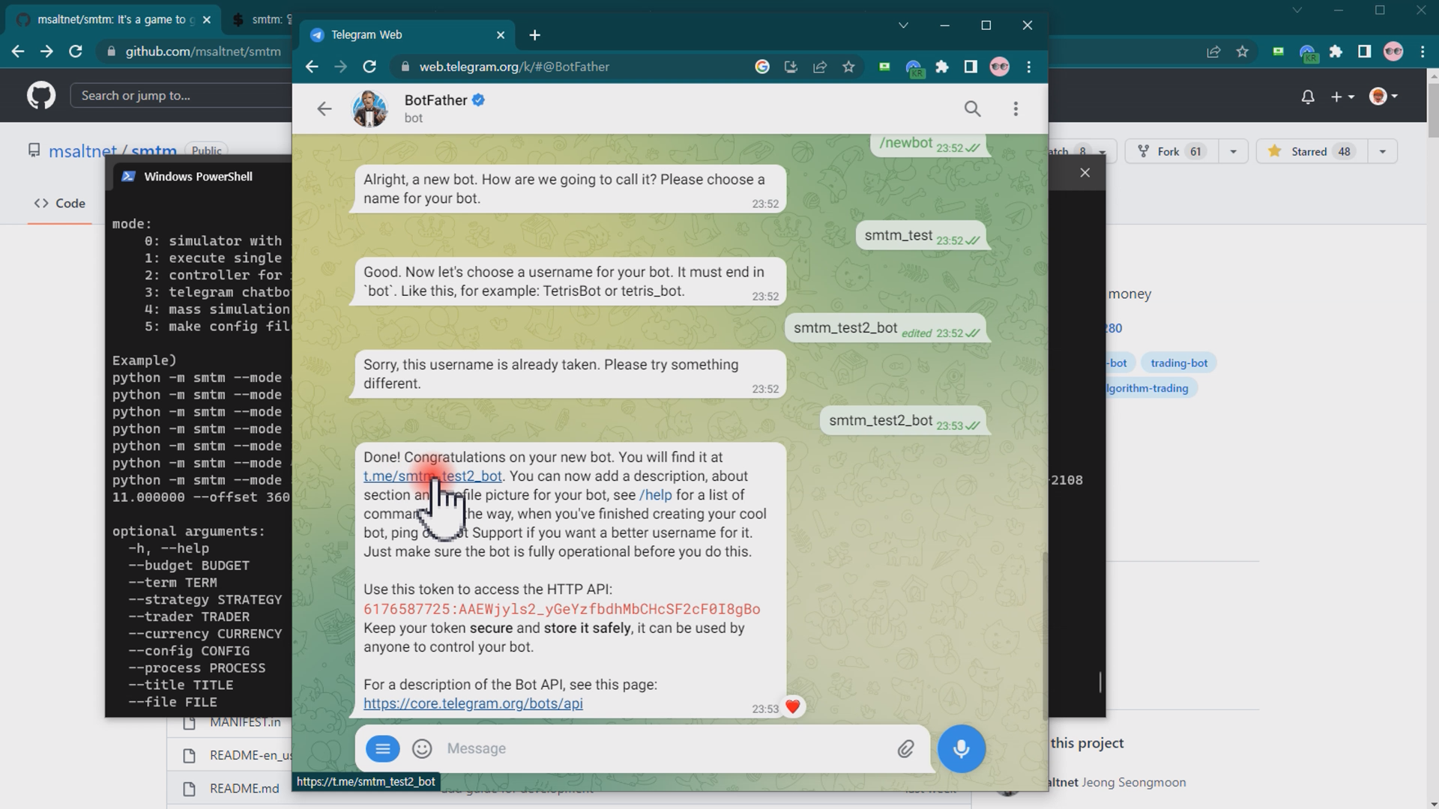Go back in the GitHub browser window
The image size is (1439, 809).
click(x=18, y=51)
